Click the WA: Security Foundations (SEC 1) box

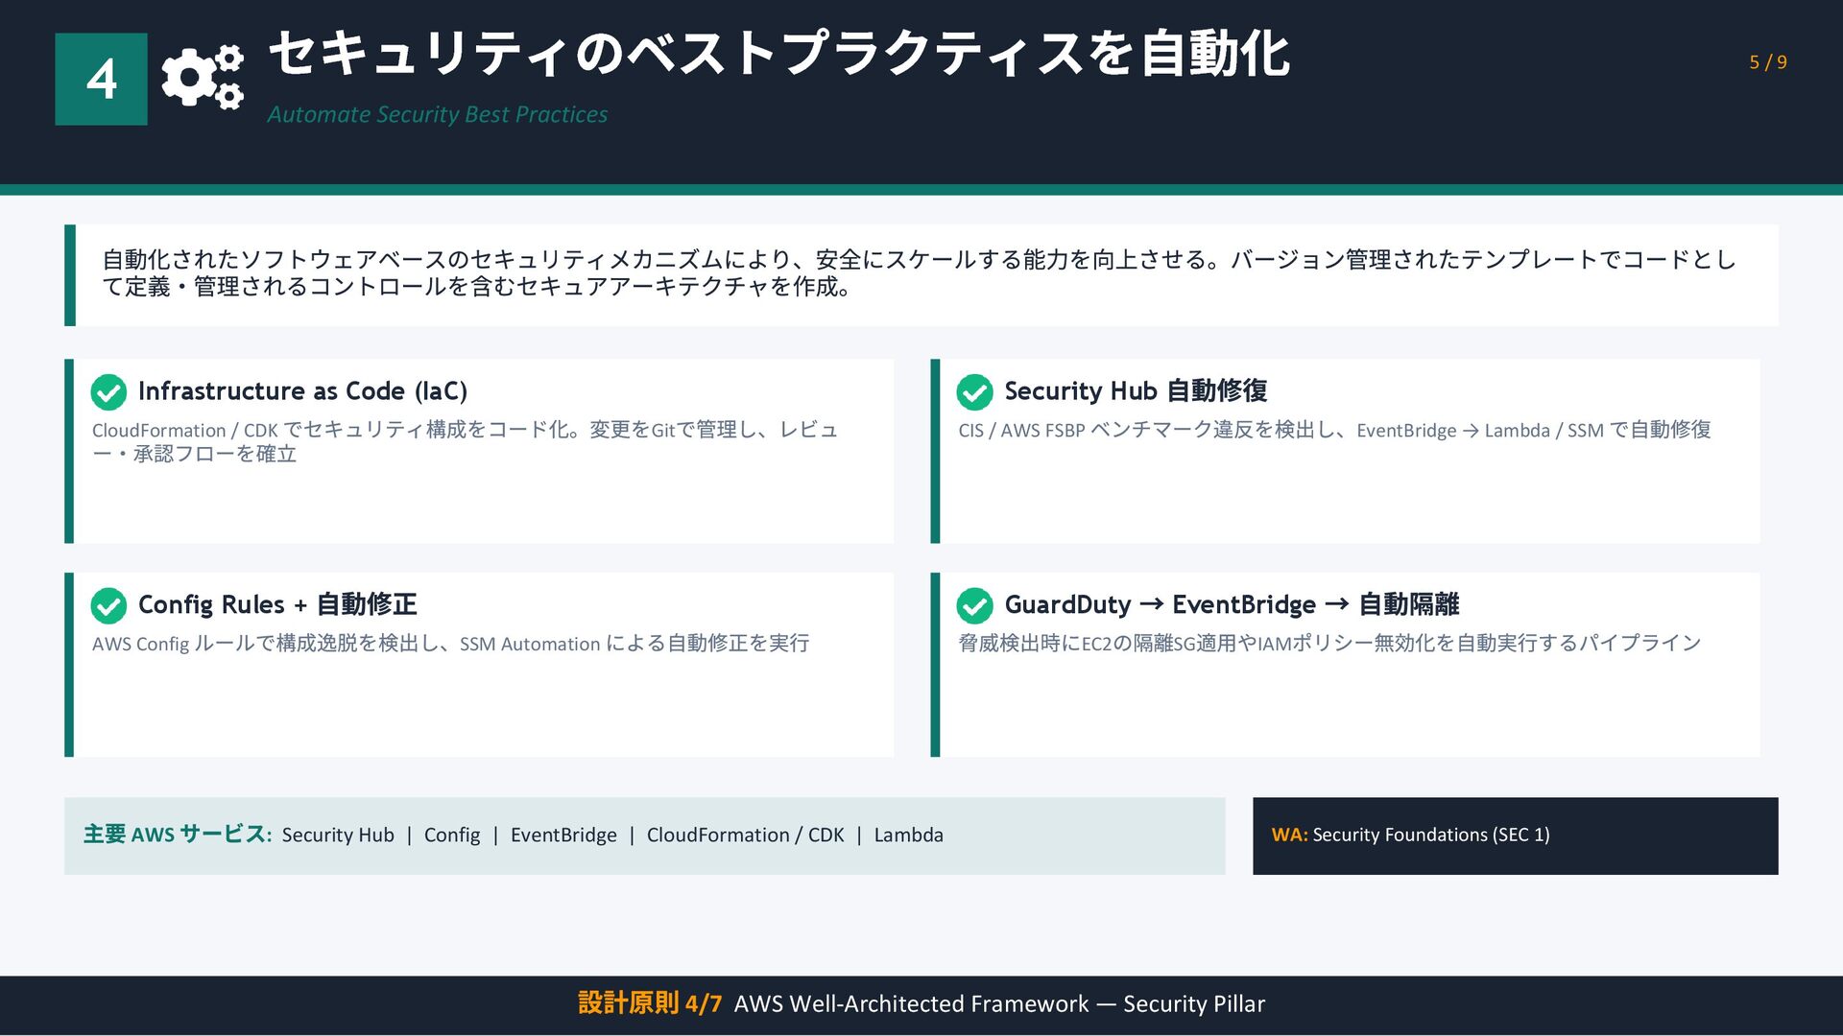[x=1515, y=836]
